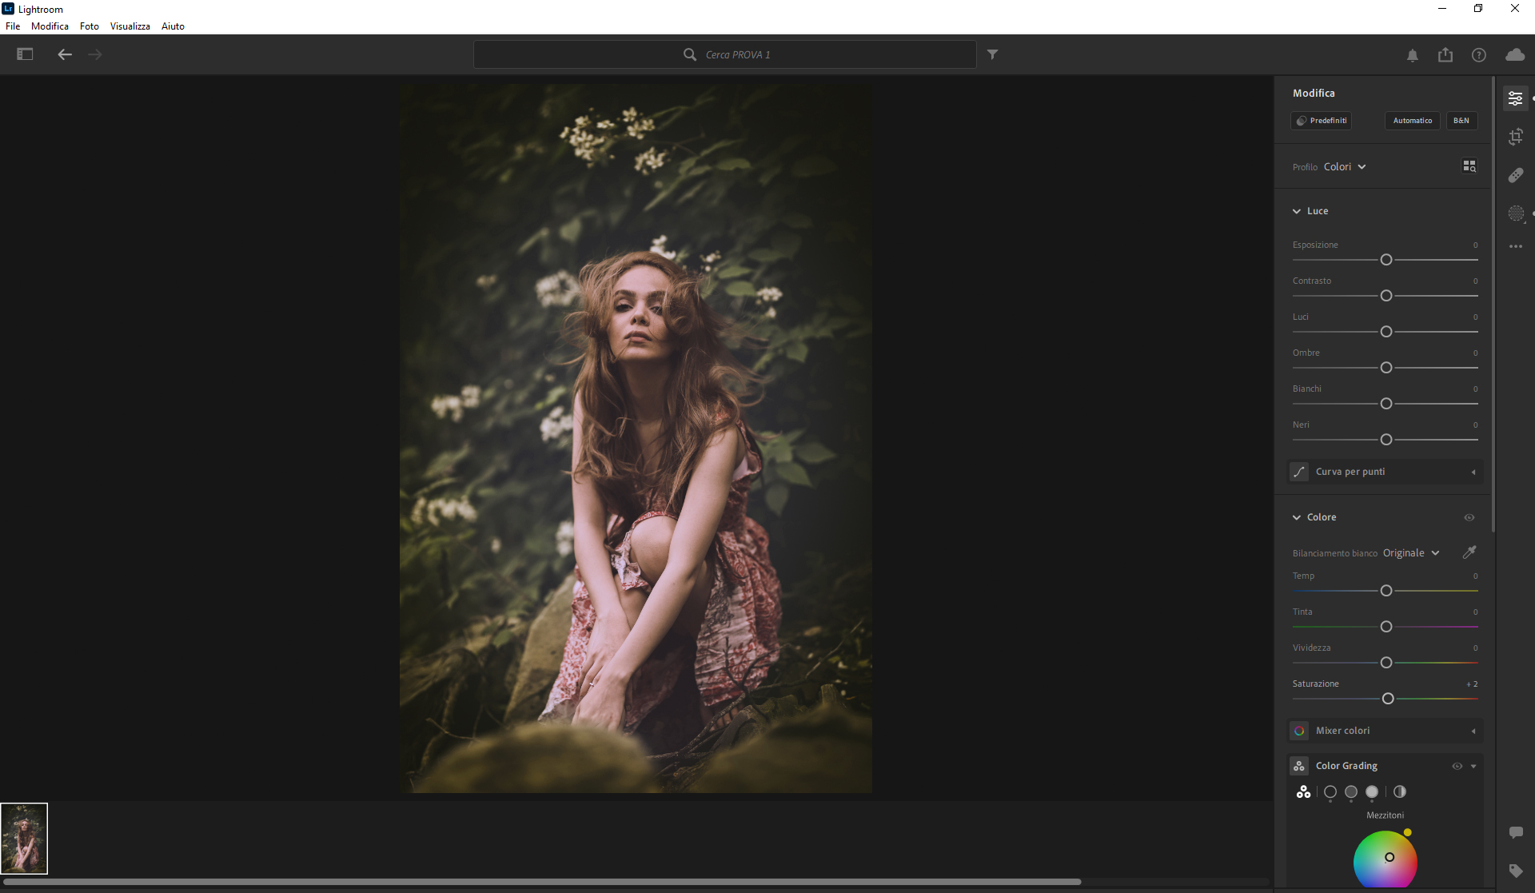Open the Foto menu
Viewport: 1535px width, 893px height.
click(89, 26)
